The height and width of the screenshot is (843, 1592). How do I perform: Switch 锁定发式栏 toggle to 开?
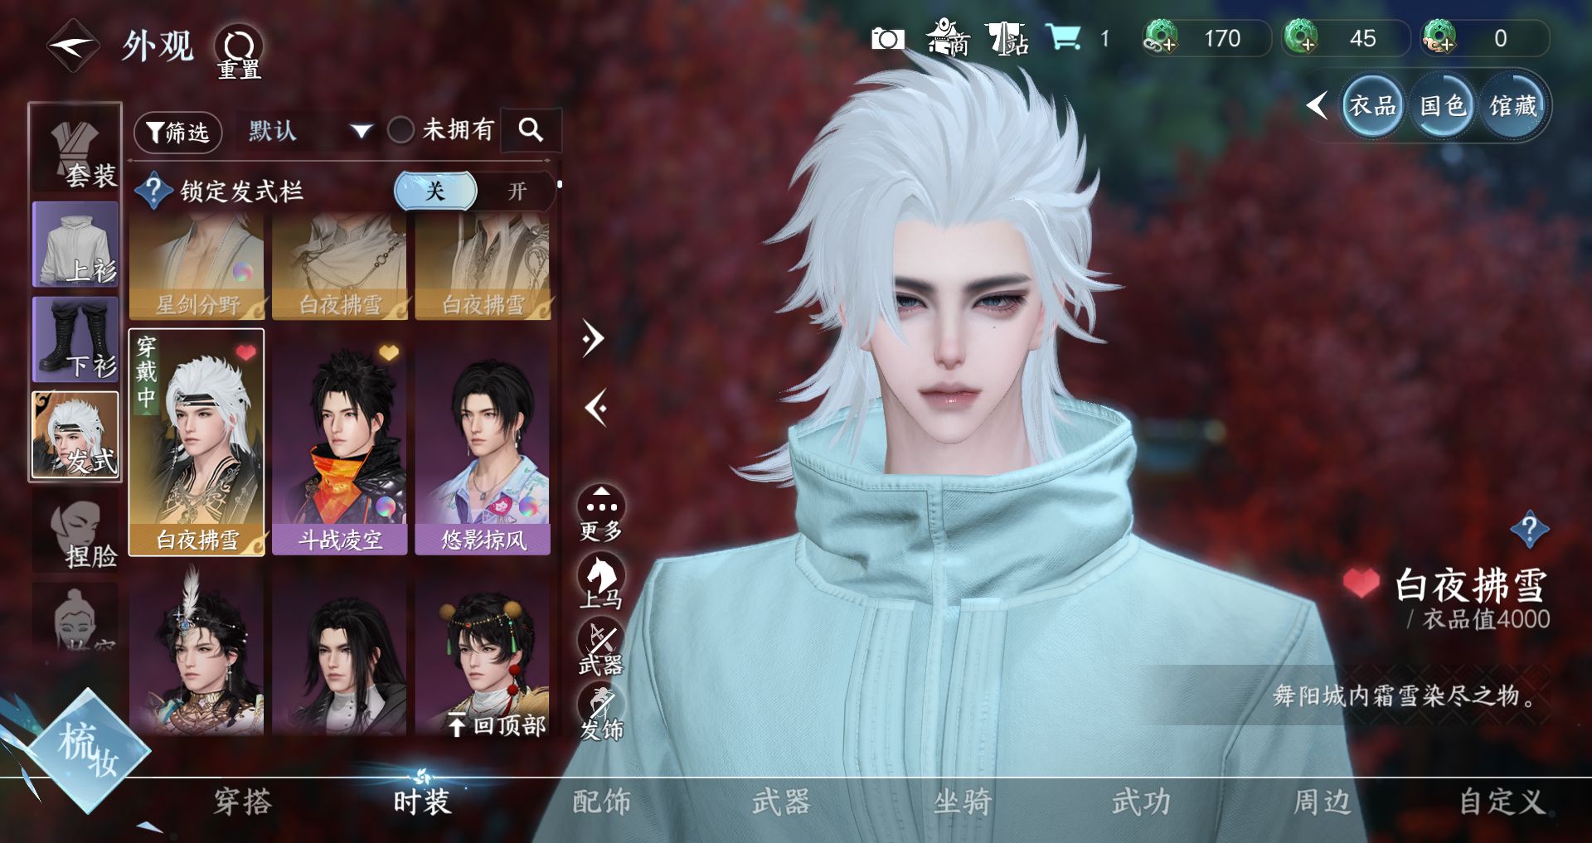click(x=517, y=191)
